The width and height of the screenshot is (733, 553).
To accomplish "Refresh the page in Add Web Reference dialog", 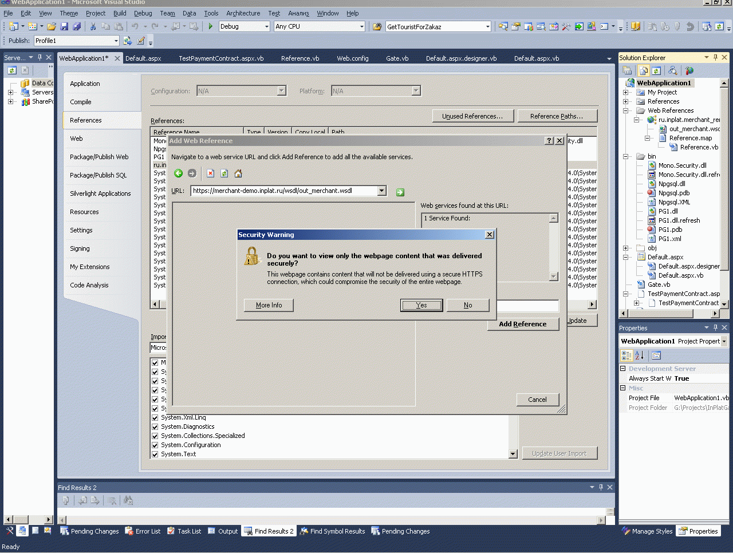I will tap(224, 173).
